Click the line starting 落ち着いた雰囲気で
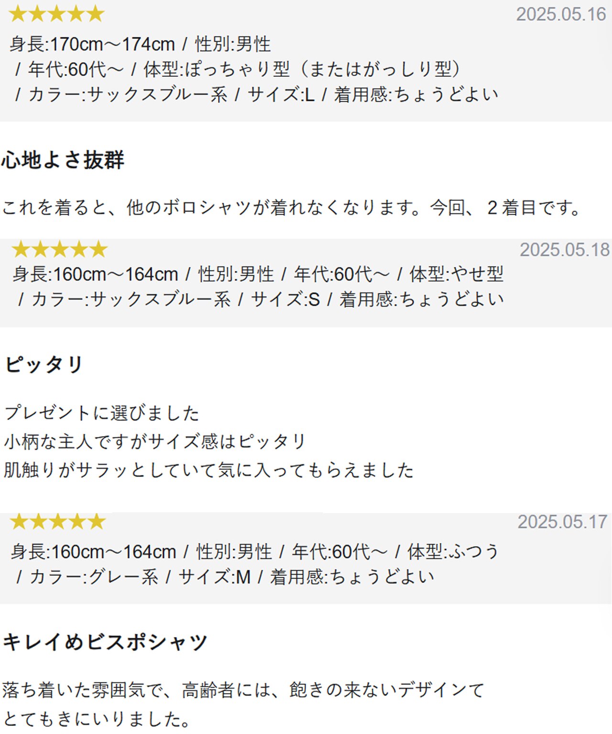This screenshot has height=734, width=612. pyautogui.click(x=243, y=691)
